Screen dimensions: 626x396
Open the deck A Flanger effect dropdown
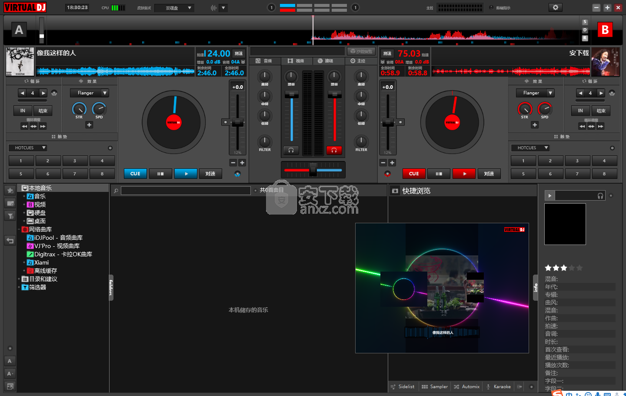(x=105, y=93)
